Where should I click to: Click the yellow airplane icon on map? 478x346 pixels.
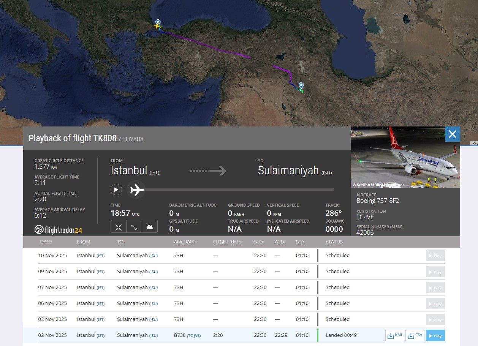157,27
